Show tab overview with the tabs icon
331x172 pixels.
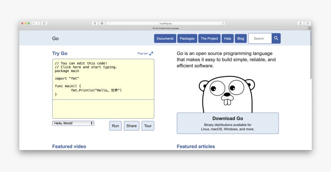[x=308, y=23]
